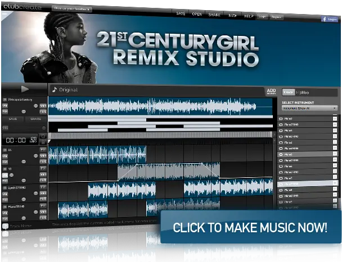Click the help speech bubble icon beside Track Name

coord(5,226)
